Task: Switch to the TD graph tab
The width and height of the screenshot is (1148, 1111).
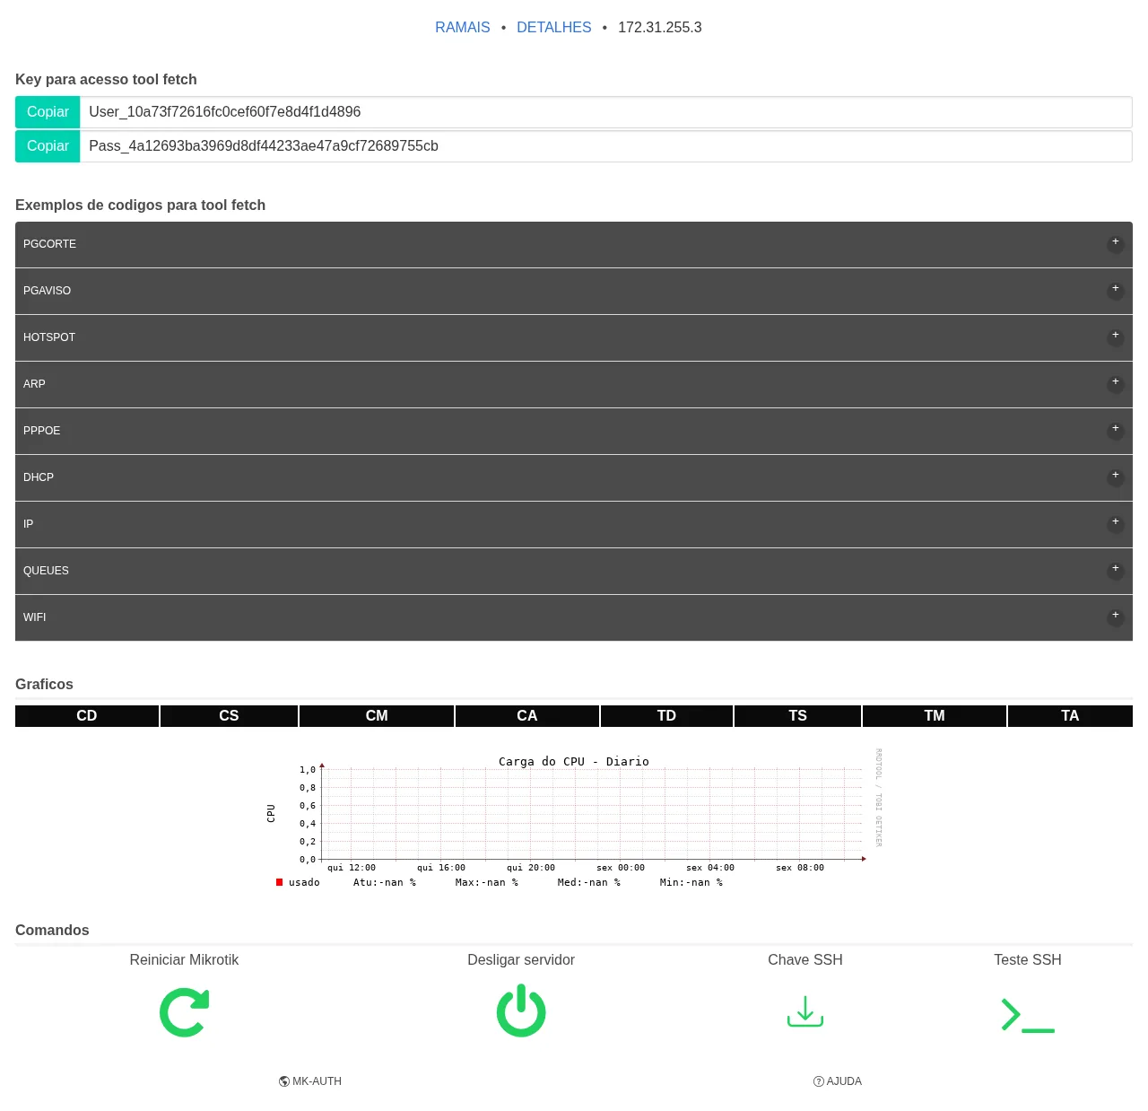Action: (x=666, y=716)
